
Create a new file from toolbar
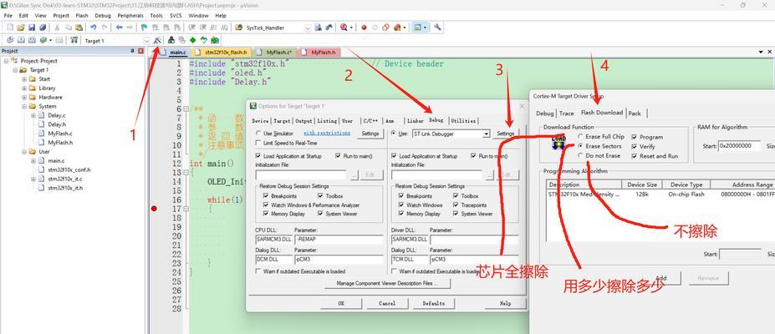point(10,28)
